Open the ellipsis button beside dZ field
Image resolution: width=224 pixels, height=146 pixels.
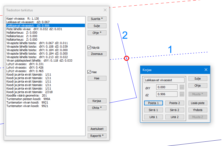point(182,94)
